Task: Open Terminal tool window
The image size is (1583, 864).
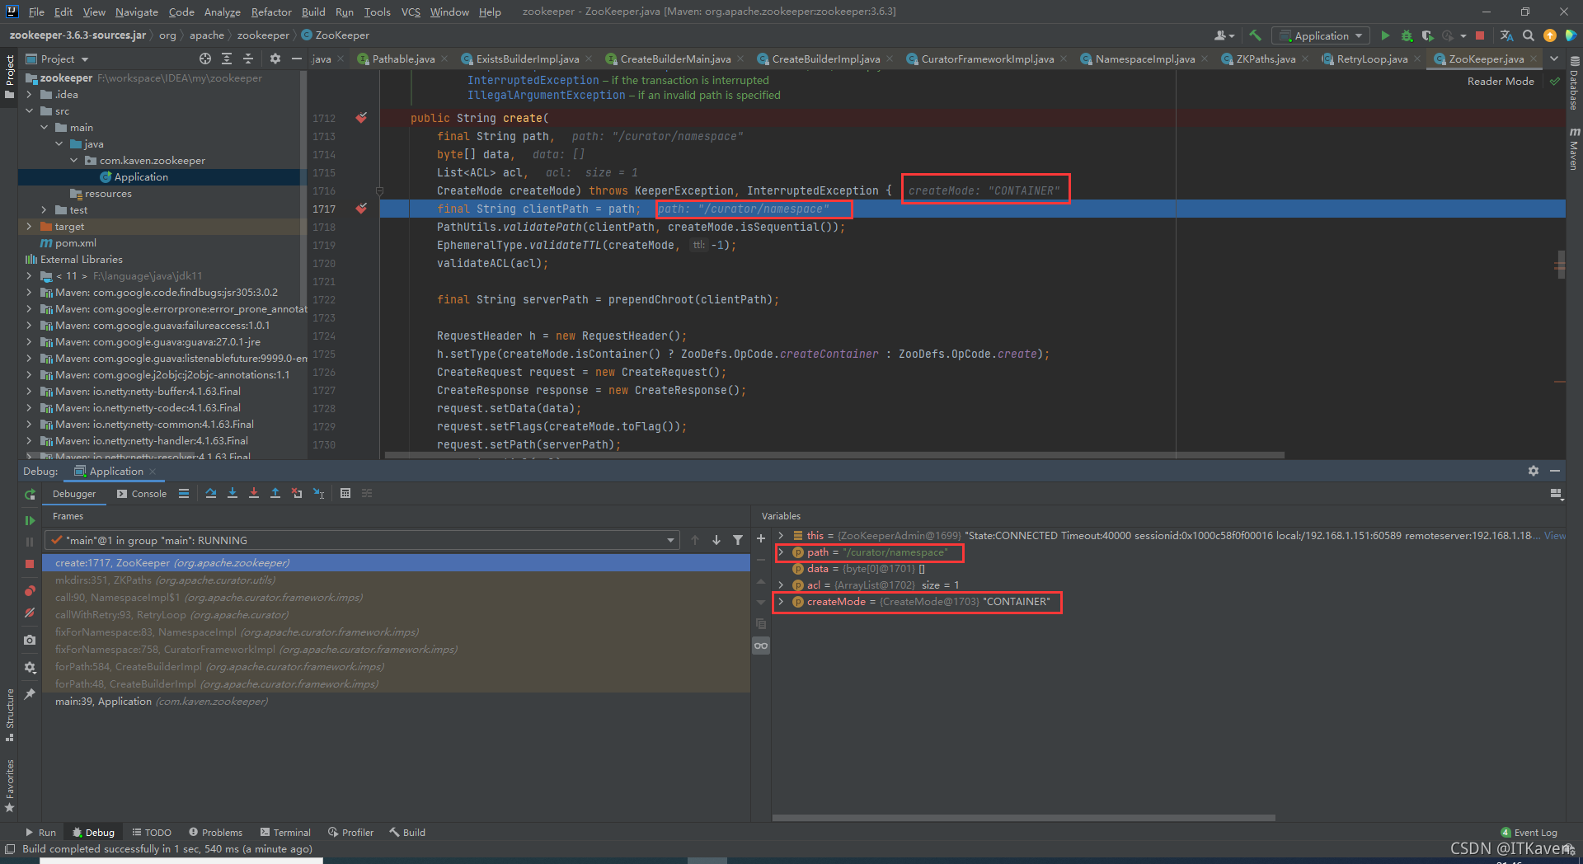Action: [285, 833]
